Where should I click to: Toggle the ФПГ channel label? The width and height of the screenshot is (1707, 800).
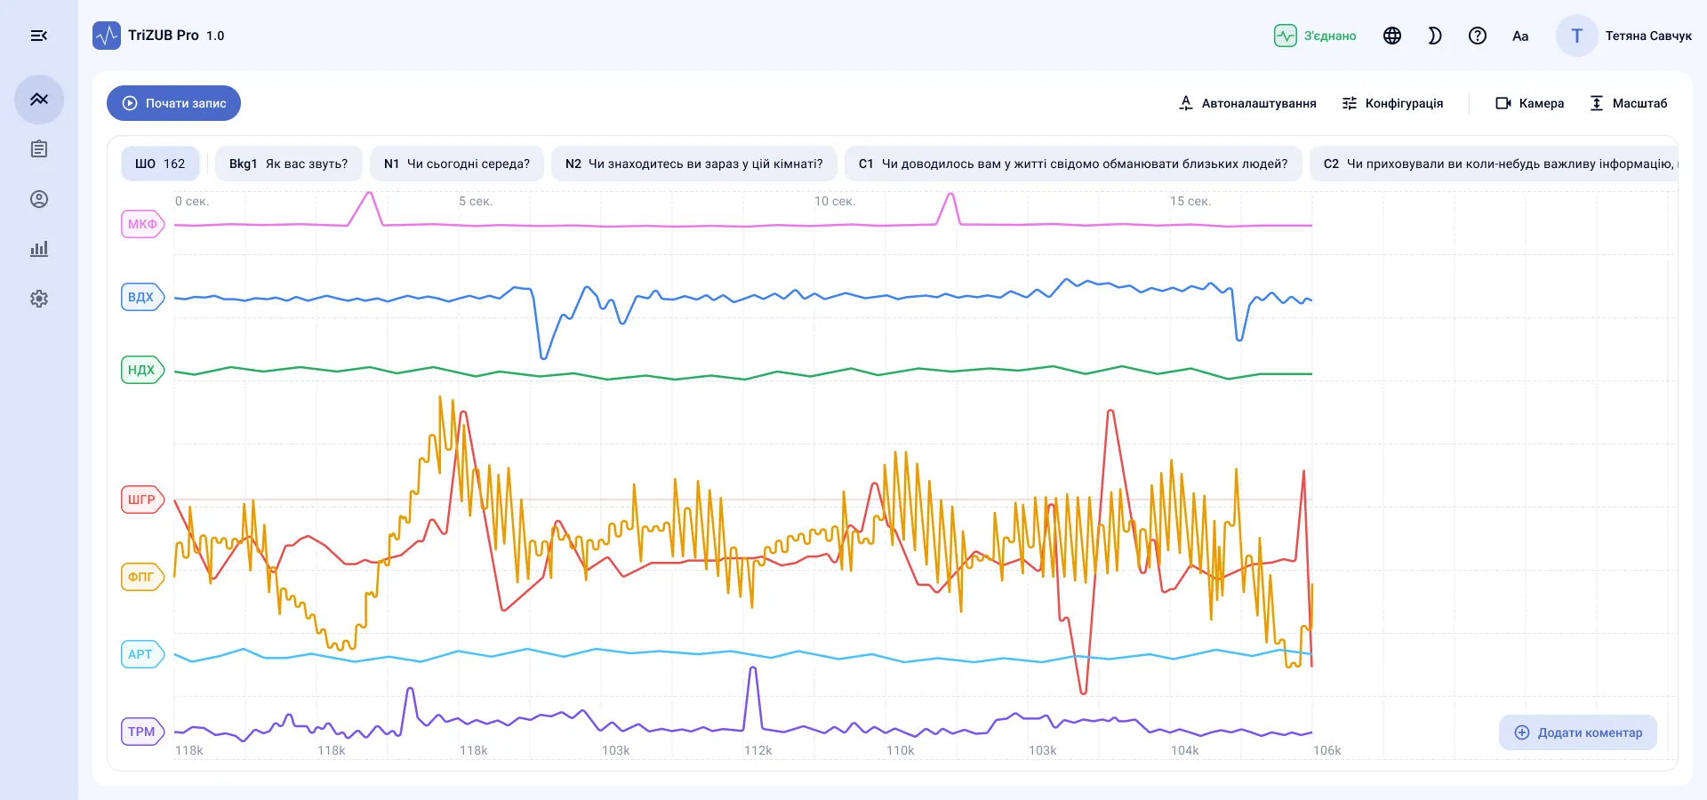click(x=142, y=577)
